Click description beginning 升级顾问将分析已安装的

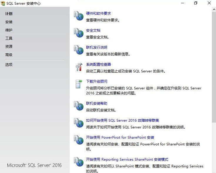(144, 91)
